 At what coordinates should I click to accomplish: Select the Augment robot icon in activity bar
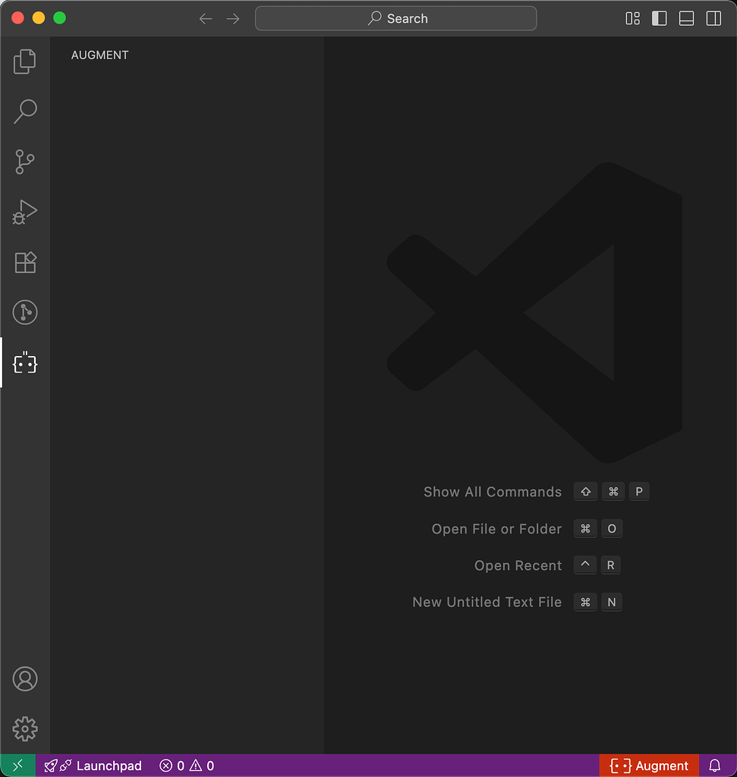(25, 363)
